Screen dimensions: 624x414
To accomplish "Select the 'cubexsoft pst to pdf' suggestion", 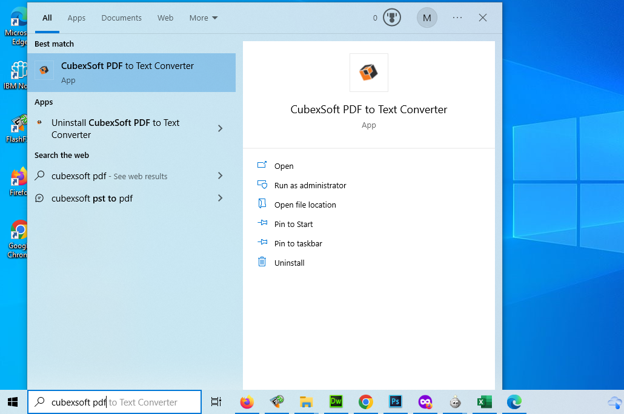I will pos(131,198).
